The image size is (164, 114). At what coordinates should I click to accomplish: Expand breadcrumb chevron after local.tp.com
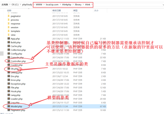pos(60,4)
